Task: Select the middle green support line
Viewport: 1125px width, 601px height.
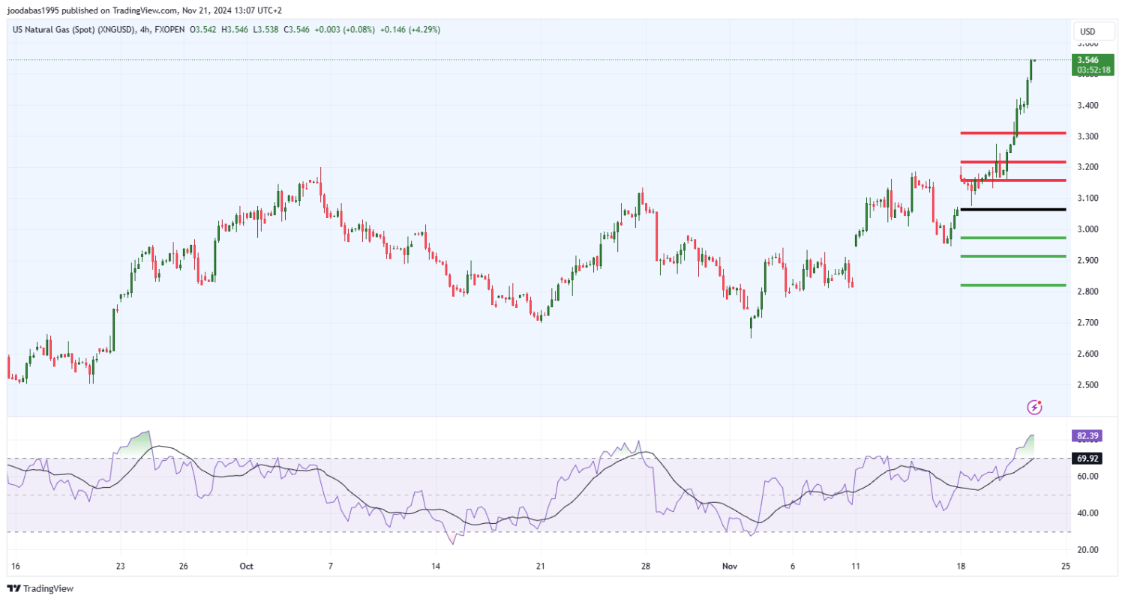Action: (x=1012, y=256)
